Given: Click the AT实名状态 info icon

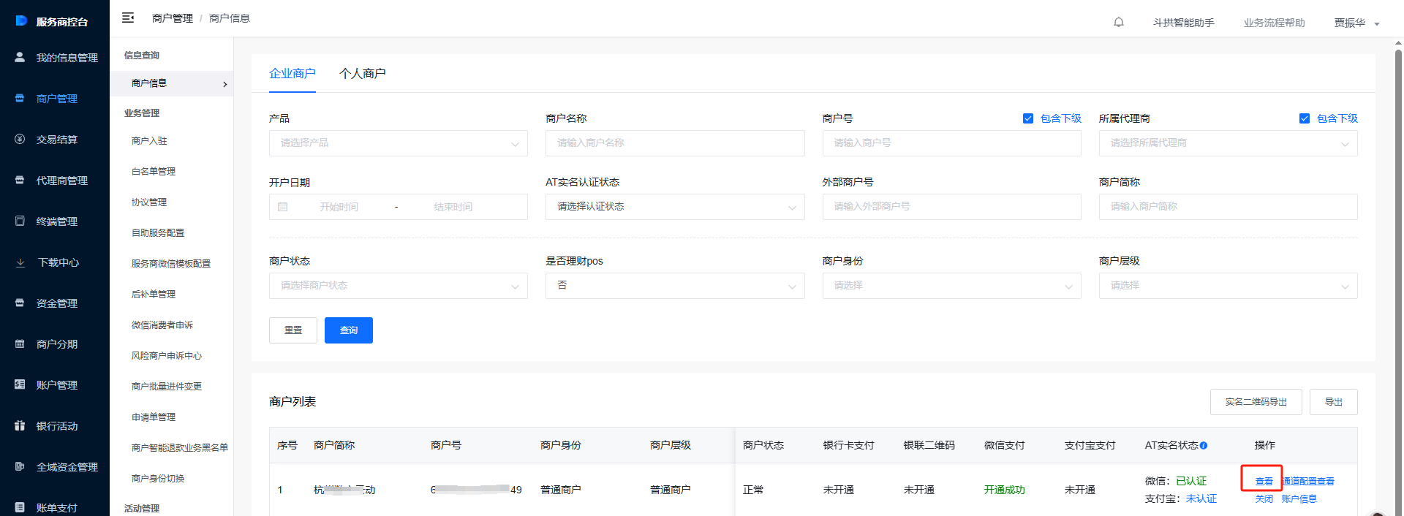Looking at the screenshot, I should point(1204,446).
